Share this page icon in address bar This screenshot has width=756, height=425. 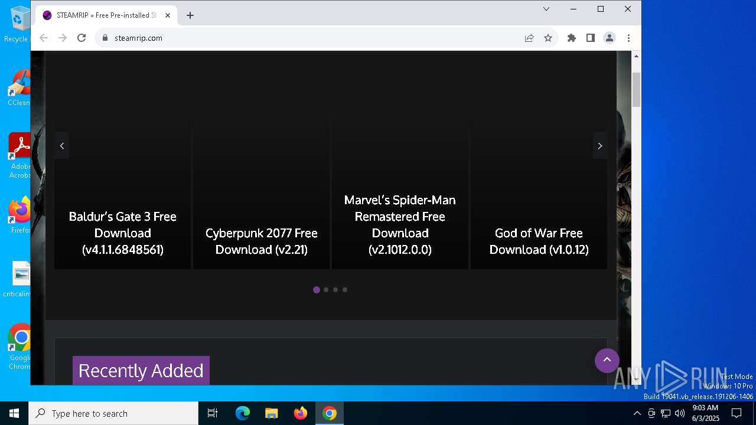pos(529,38)
